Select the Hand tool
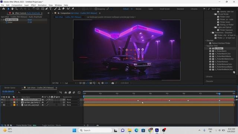238x134 pixels. pyautogui.click(x=12, y=9)
